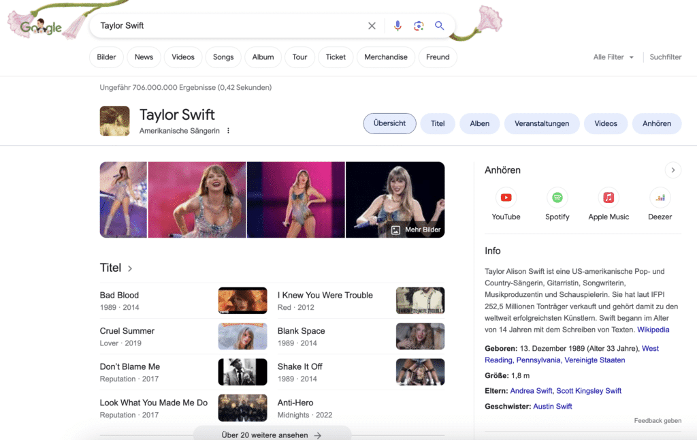Clear the search box with the X icon
Image resolution: width=697 pixels, height=440 pixels.
point(372,26)
